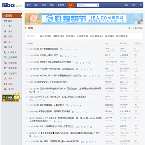Open the 建材 nav tab
This screenshot has width=145, height=145.
(x=44, y=5)
